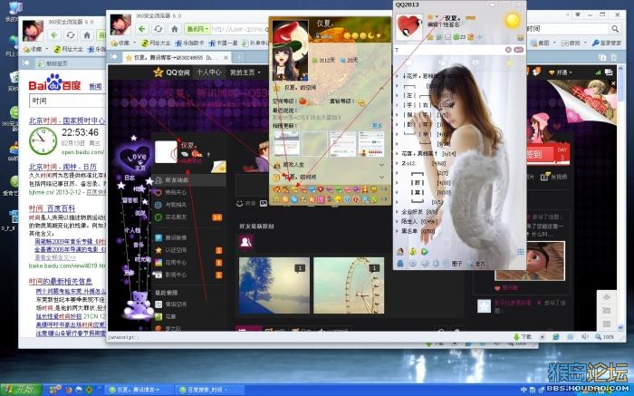Open the QQ weather sun icon
This screenshot has width=634, height=396.
click(513, 20)
